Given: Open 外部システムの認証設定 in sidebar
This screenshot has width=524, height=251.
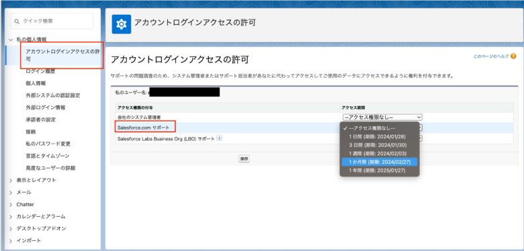Looking at the screenshot, I should 53,95.
